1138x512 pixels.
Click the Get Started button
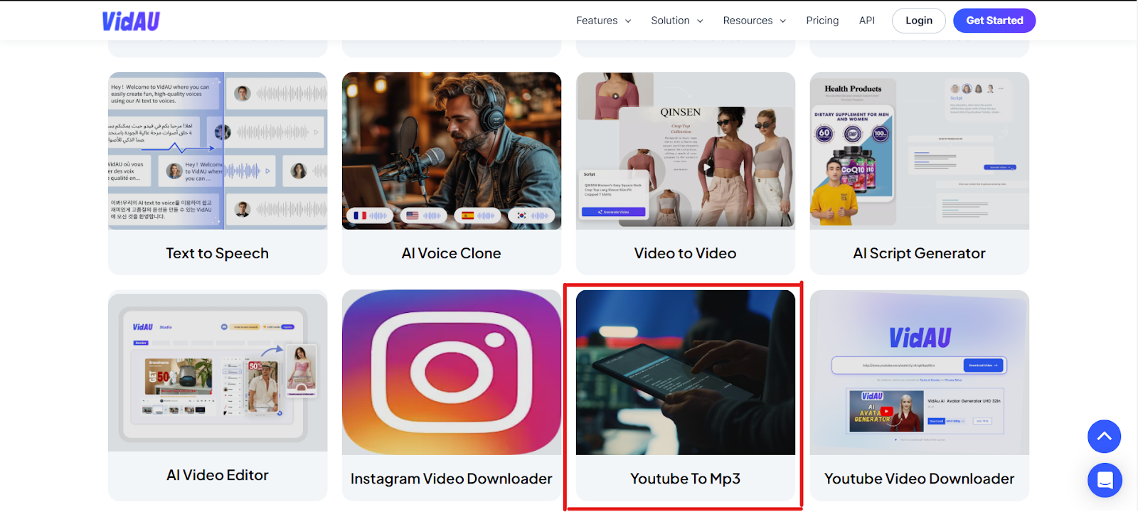[994, 21]
